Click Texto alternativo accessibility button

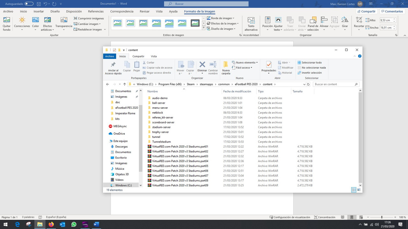point(251,24)
